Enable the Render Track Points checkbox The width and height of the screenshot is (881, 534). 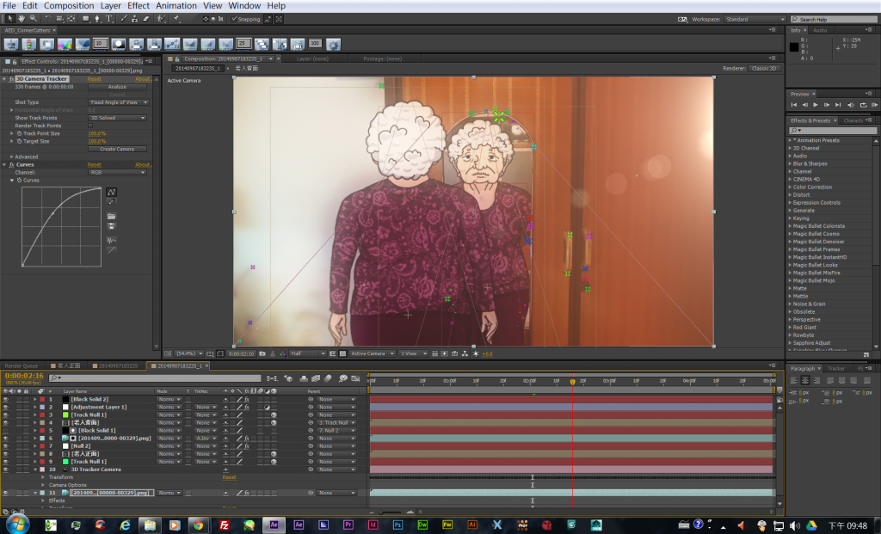(x=90, y=126)
